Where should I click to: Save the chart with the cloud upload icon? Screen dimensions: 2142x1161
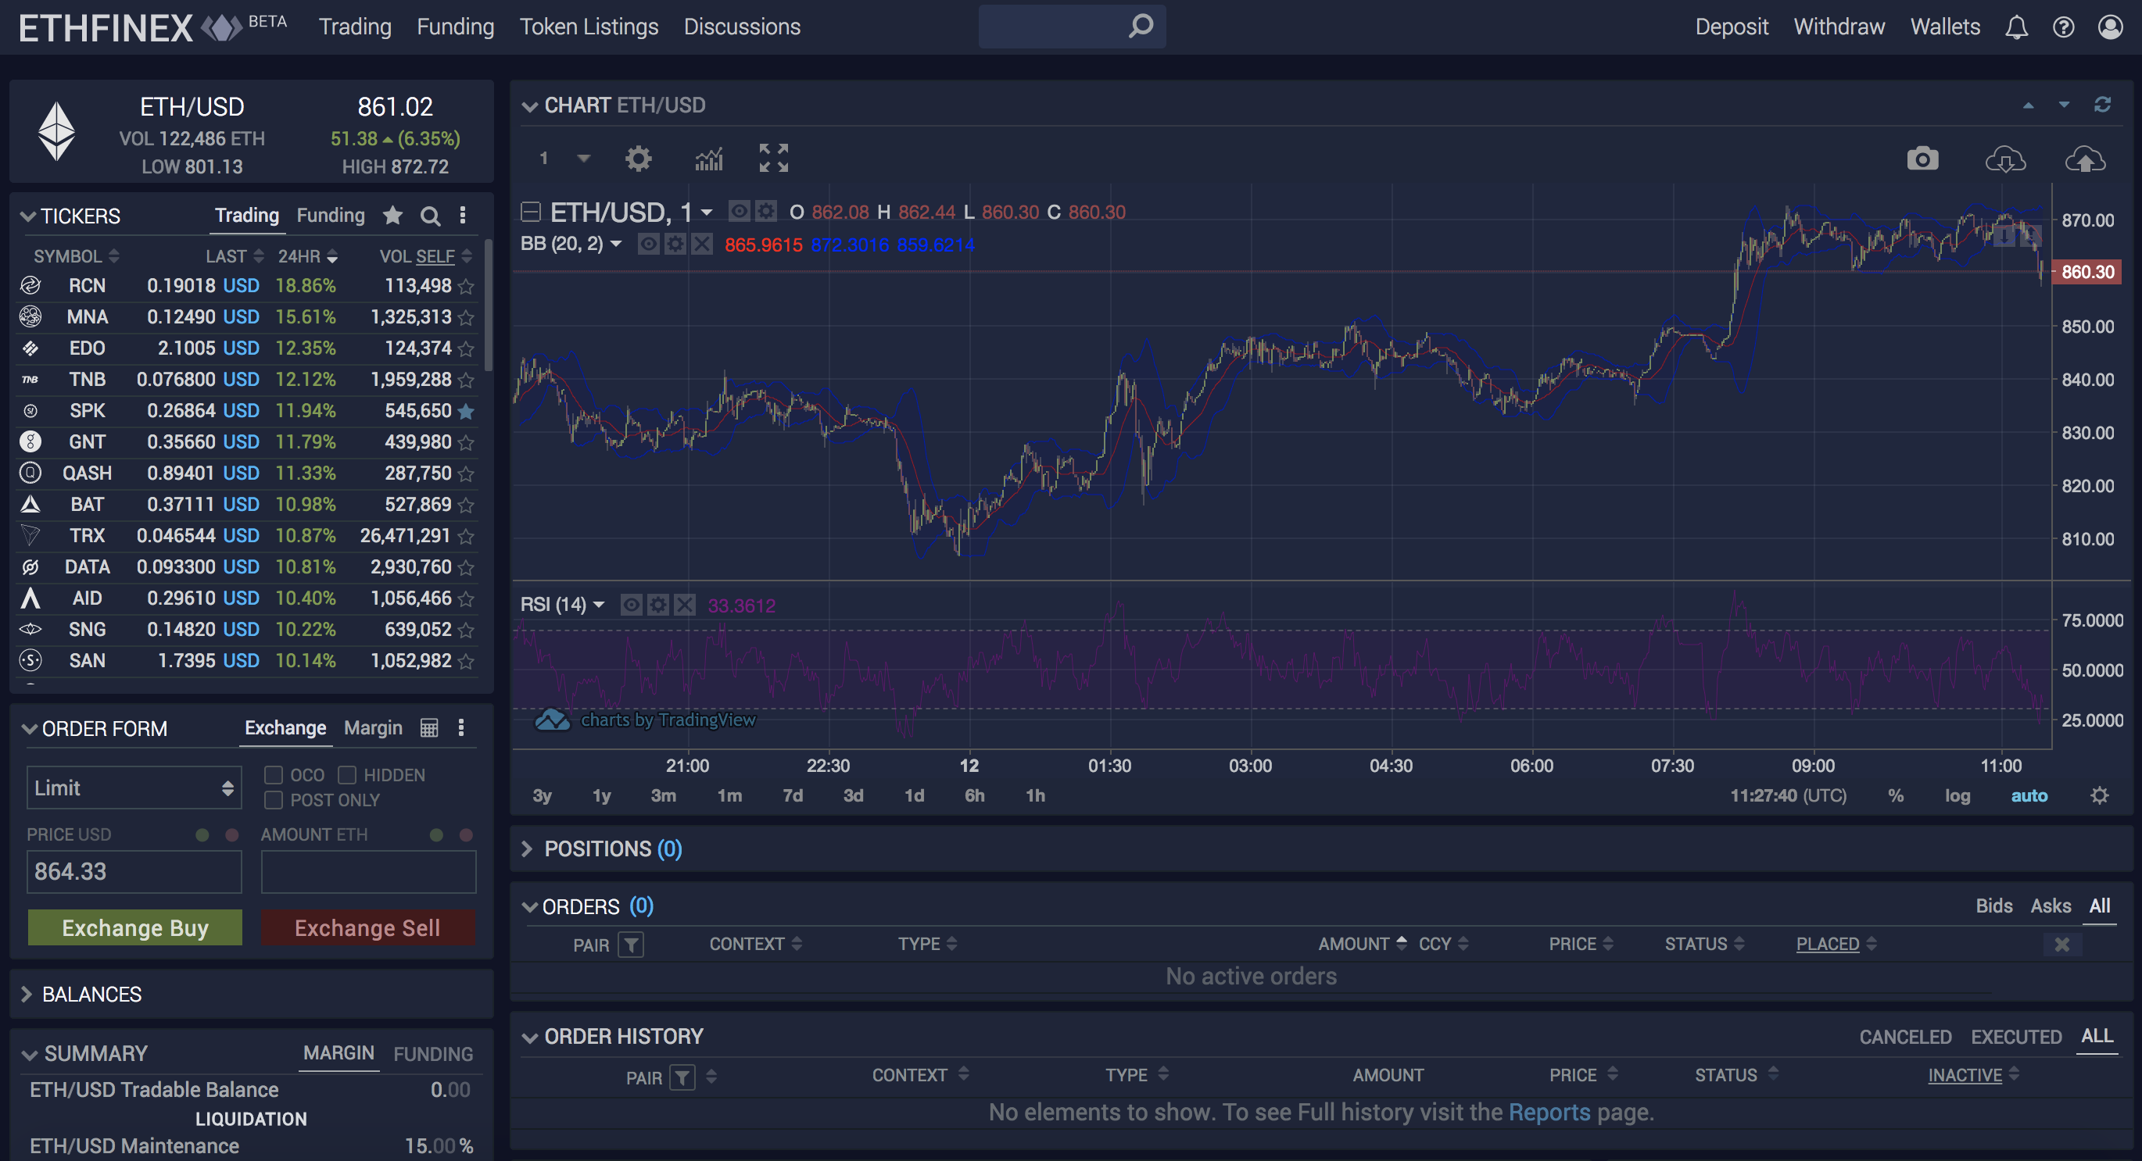pos(2086,158)
